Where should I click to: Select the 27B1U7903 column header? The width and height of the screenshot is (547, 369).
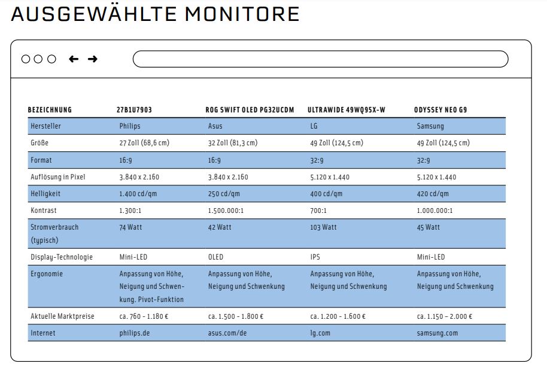tap(134, 110)
